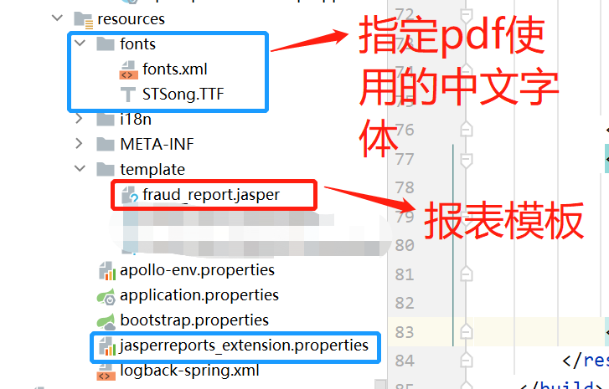Click the fold marker at line 81
Viewport: 609px width, 389px height.
(x=466, y=274)
